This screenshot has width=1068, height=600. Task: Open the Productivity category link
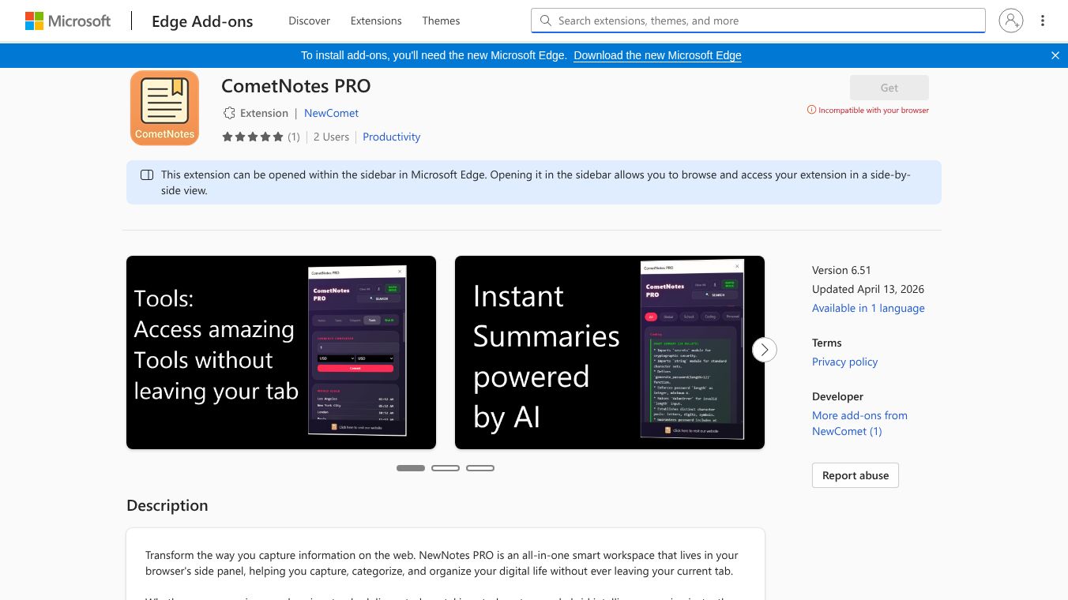[x=392, y=137]
